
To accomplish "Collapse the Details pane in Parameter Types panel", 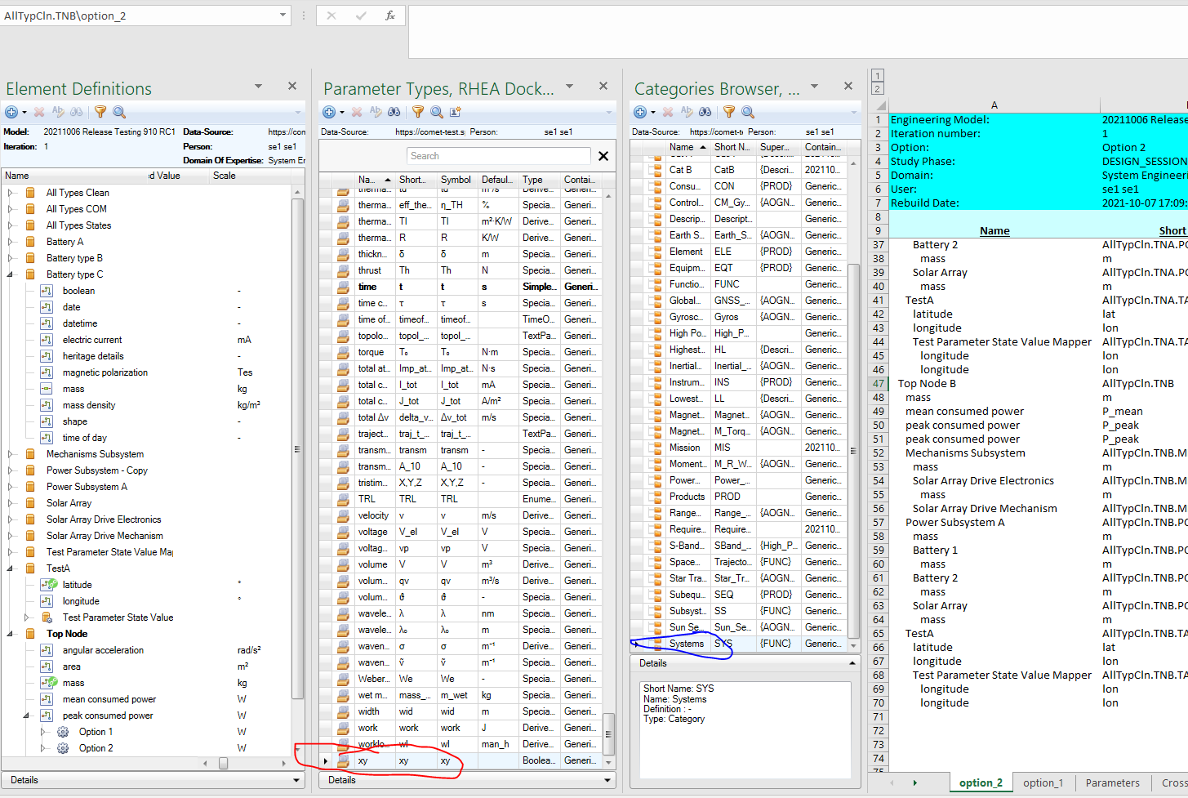I will coord(607,780).
